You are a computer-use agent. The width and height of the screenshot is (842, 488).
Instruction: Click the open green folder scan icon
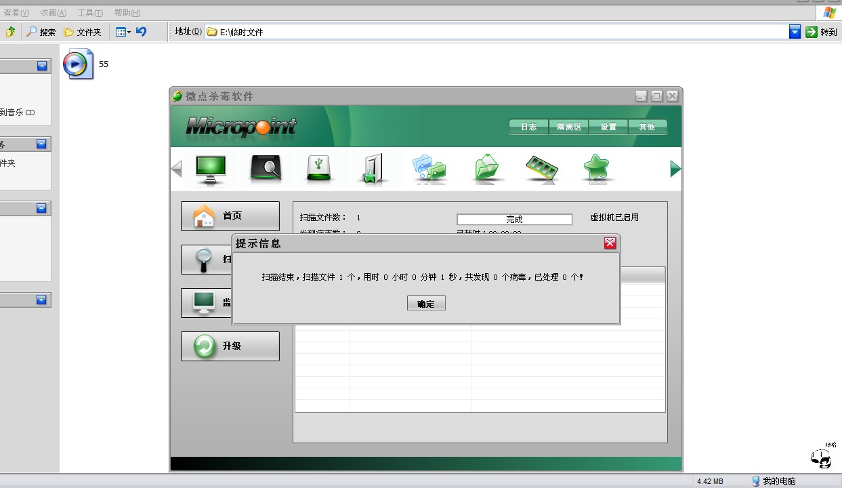[x=486, y=169]
